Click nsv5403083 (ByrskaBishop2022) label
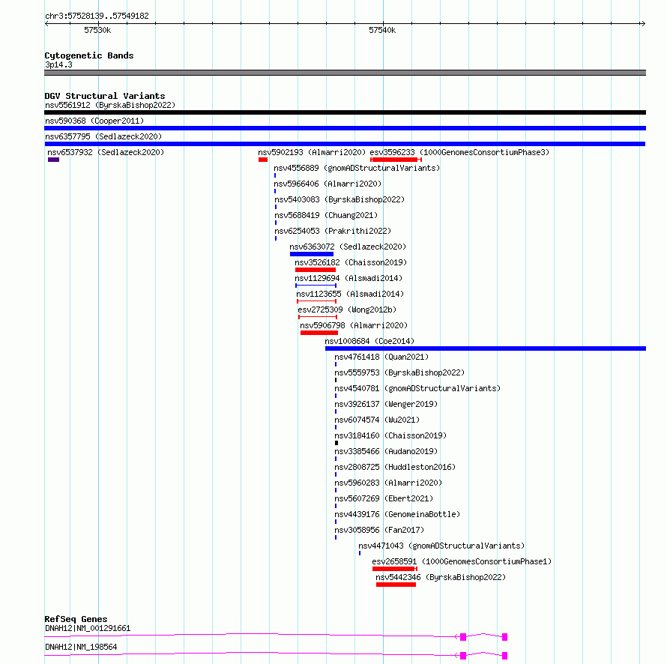This screenshot has height=664, width=667. [339, 199]
